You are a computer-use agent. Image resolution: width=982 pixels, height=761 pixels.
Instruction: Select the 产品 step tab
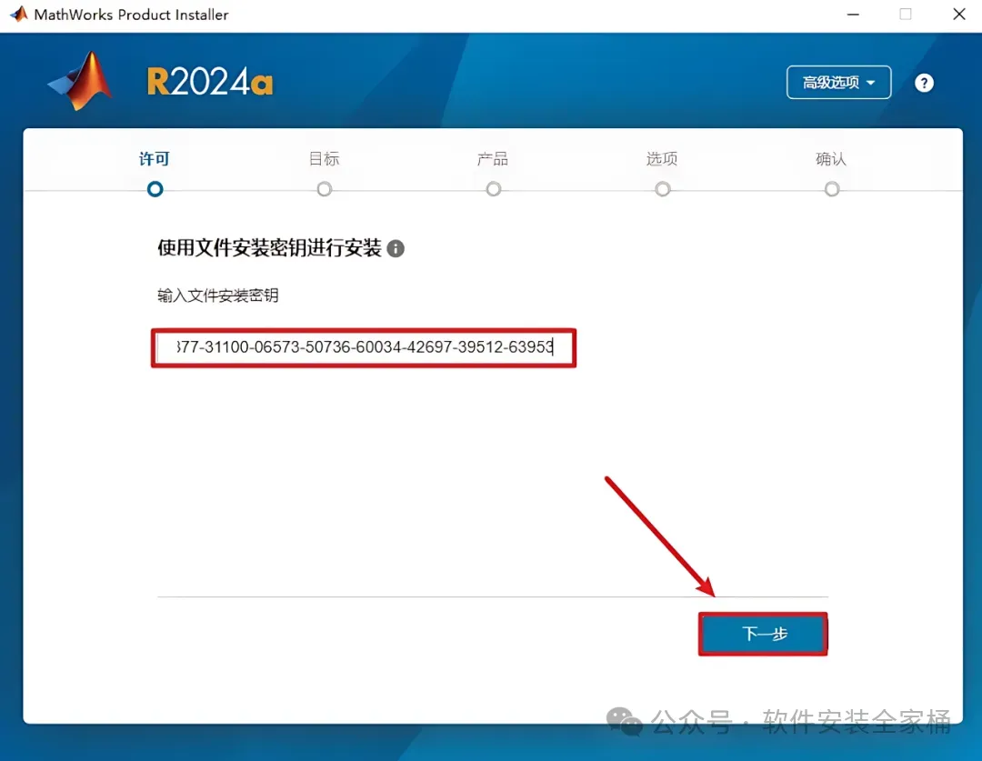click(x=493, y=159)
